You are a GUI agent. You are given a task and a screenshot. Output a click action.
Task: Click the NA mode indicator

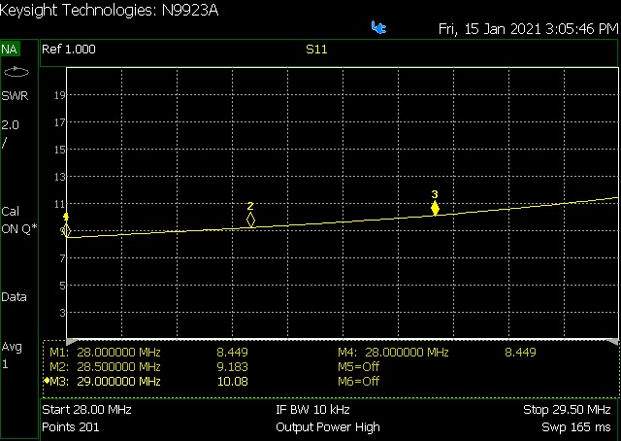(10, 50)
